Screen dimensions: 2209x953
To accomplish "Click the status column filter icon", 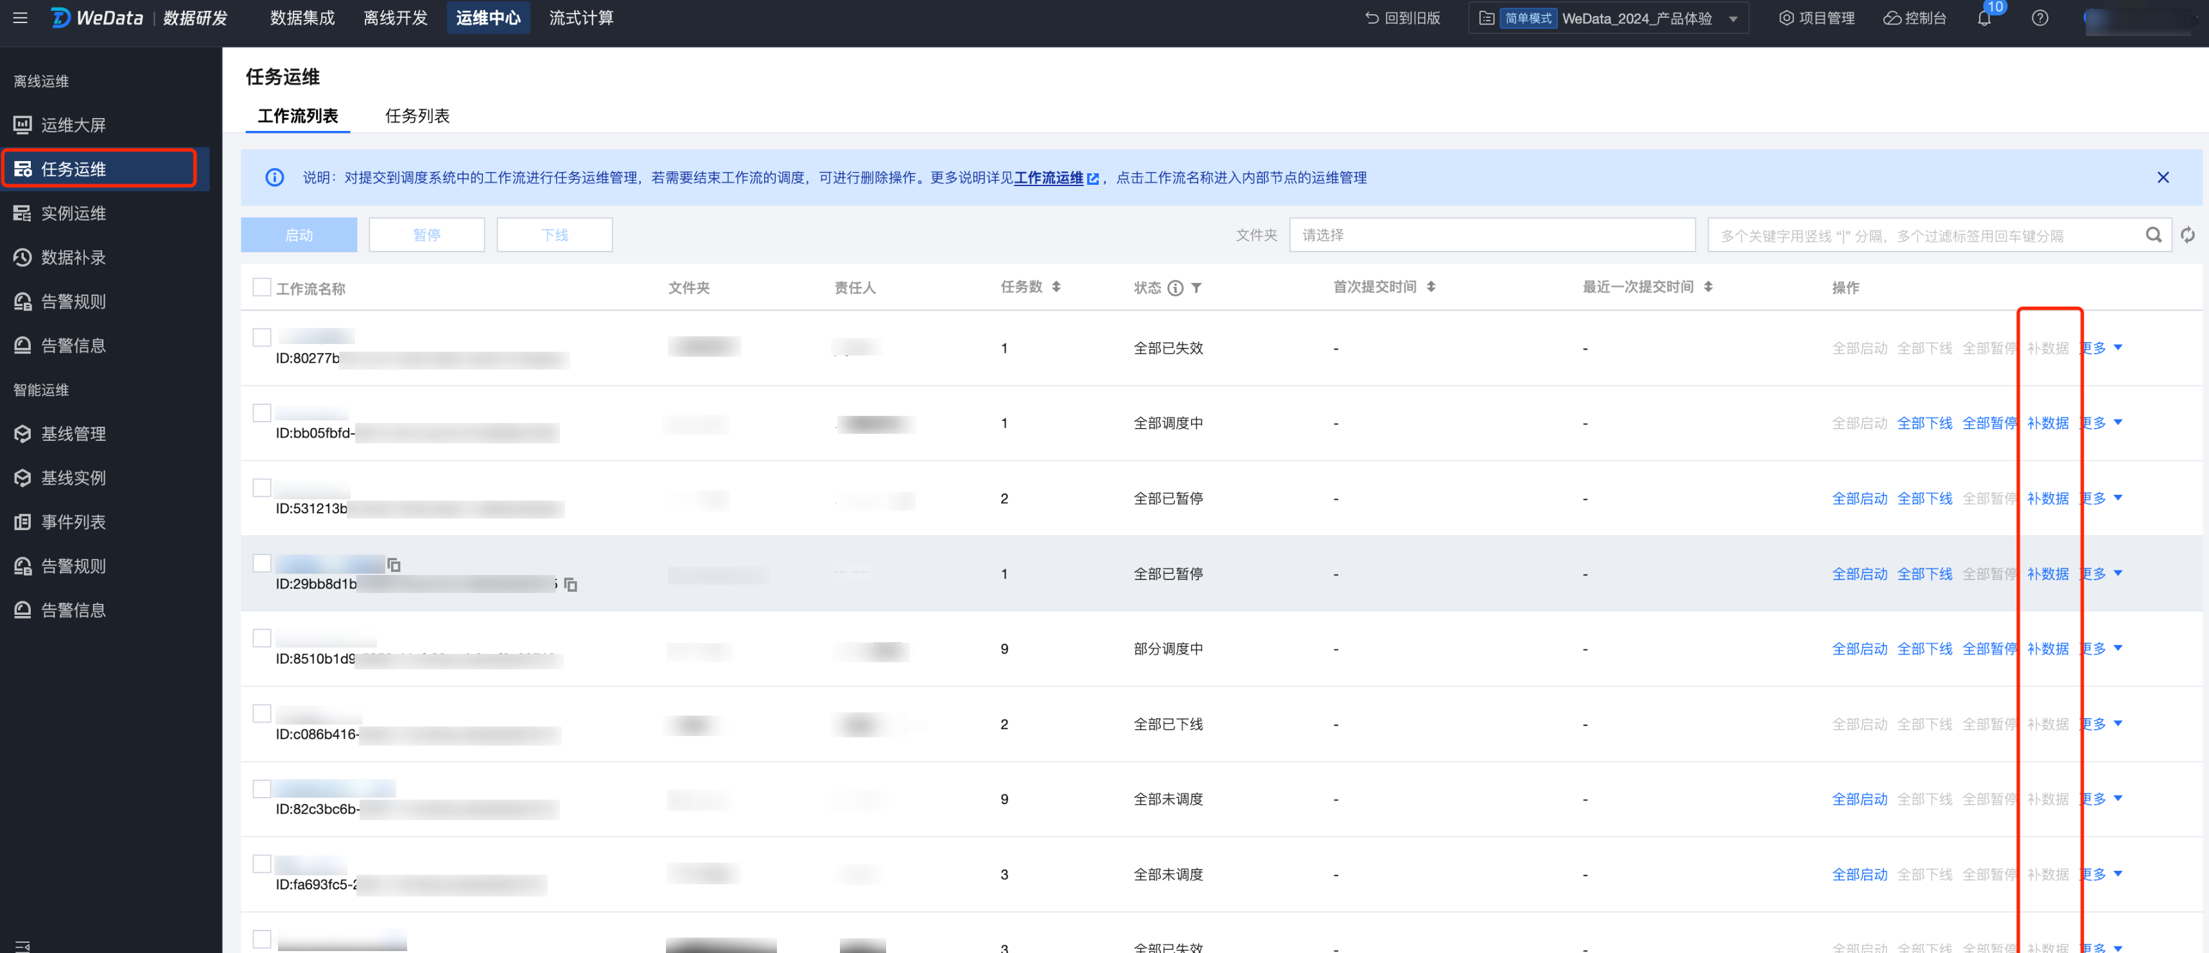I will [1196, 288].
